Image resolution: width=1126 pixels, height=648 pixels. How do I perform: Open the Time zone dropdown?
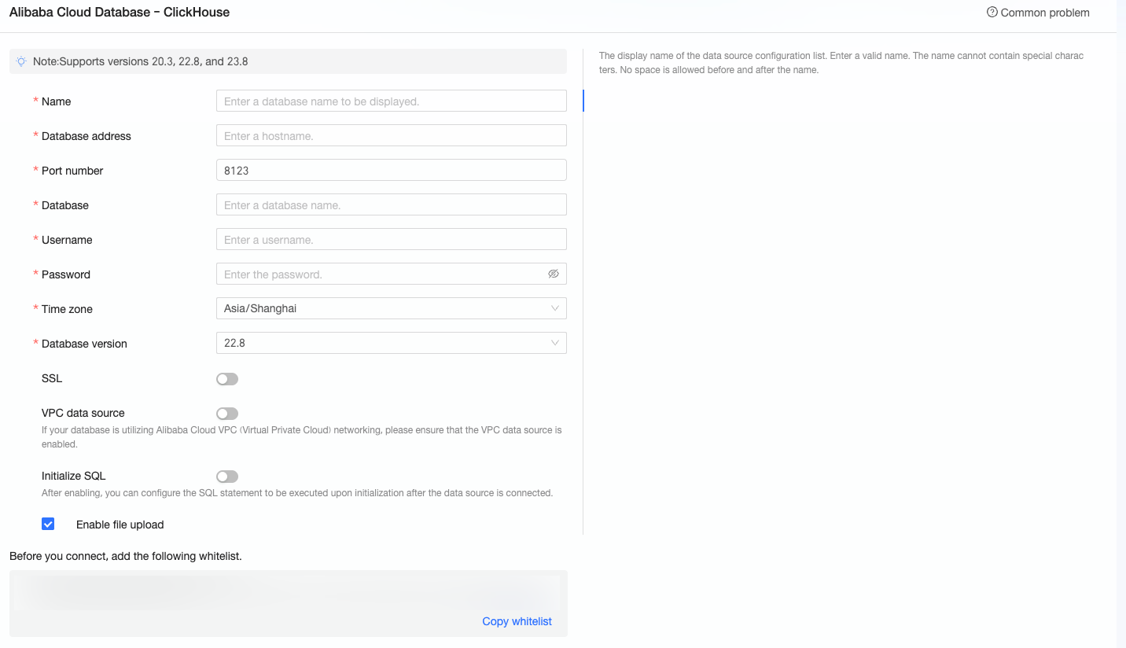coord(392,308)
